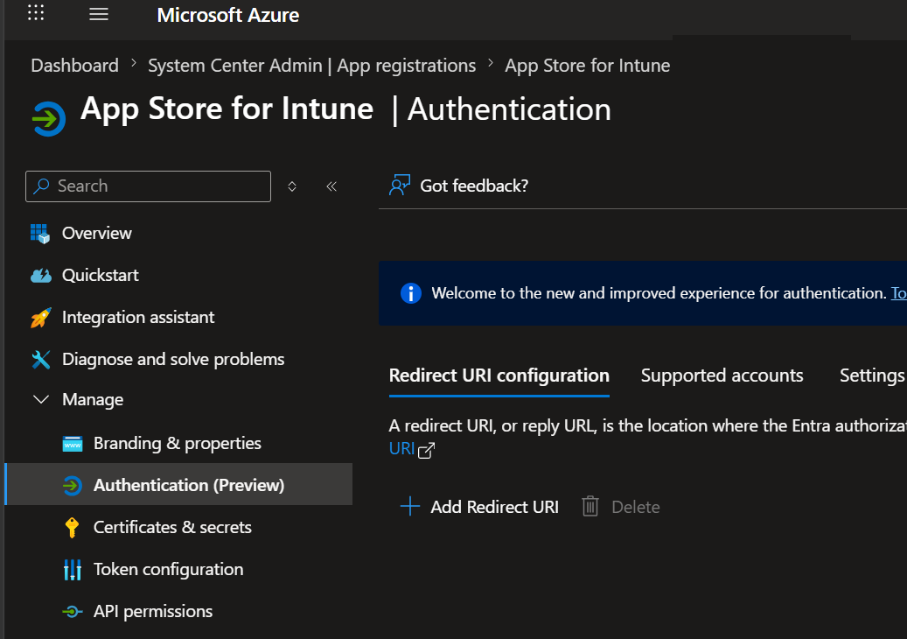Open Branding & properties
The width and height of the screenshot is (907, 639).
click(178, 444)
